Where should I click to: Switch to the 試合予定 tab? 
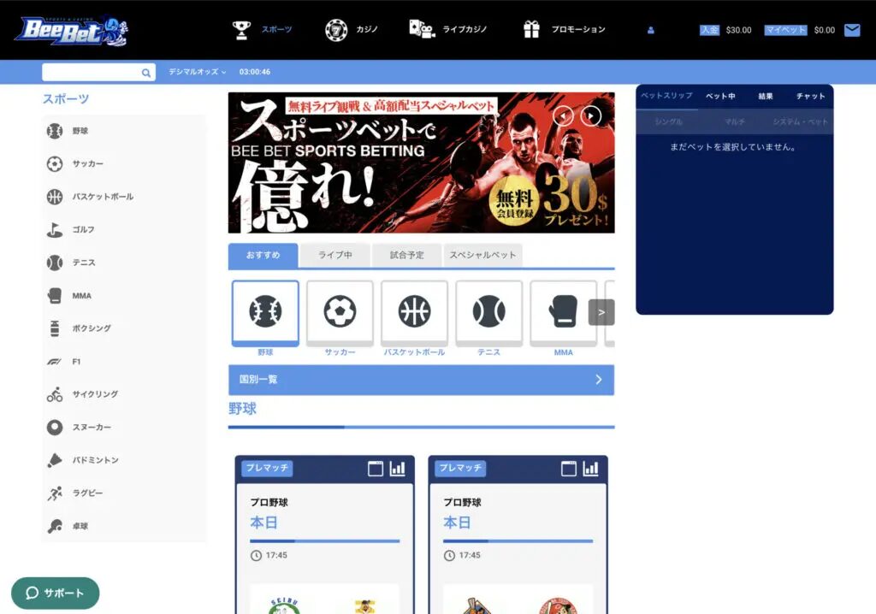coord(406,256)
